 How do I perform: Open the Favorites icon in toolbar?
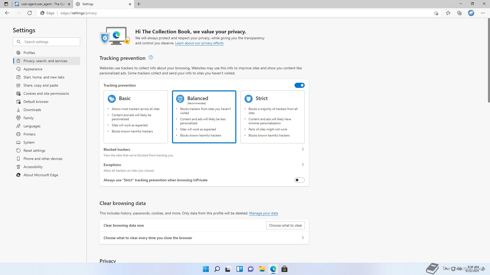pos(448,13)
